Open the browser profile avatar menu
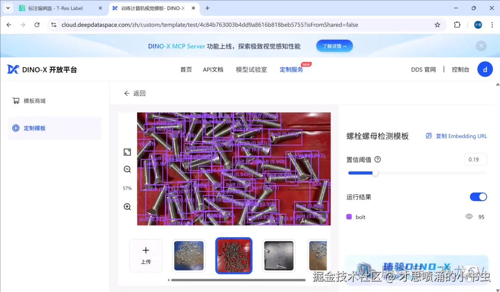Viewport: 500px width, 292px height. (477, 24)
